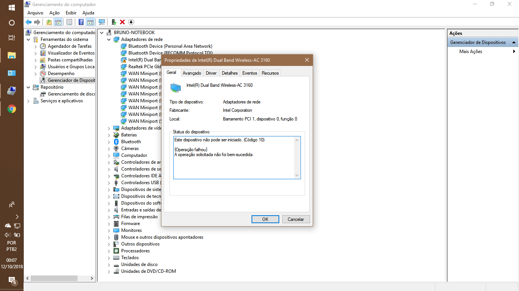Toggle the show/hide Action pane icon
This screenshot has width=519, height=291.
[90, 22]
